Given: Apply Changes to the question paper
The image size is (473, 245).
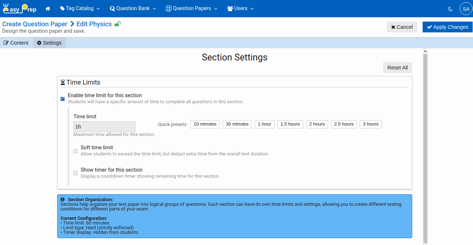Looking at the screenshot, I should tap(447, 27).
